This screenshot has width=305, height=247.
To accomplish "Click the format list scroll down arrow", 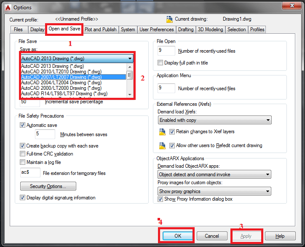I will point(130,94).
